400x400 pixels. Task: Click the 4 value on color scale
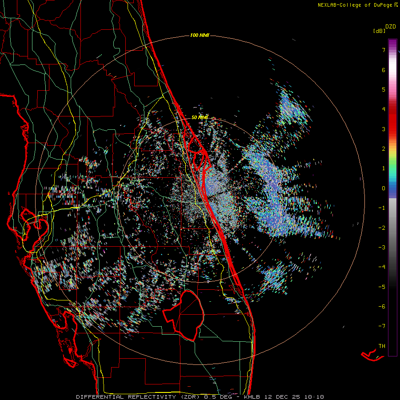click(384, 109)
